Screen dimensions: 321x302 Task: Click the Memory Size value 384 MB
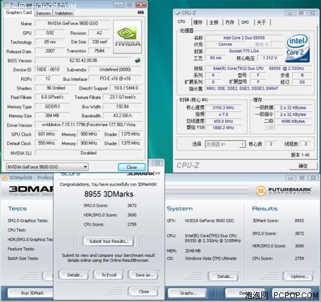pos(52,116)
